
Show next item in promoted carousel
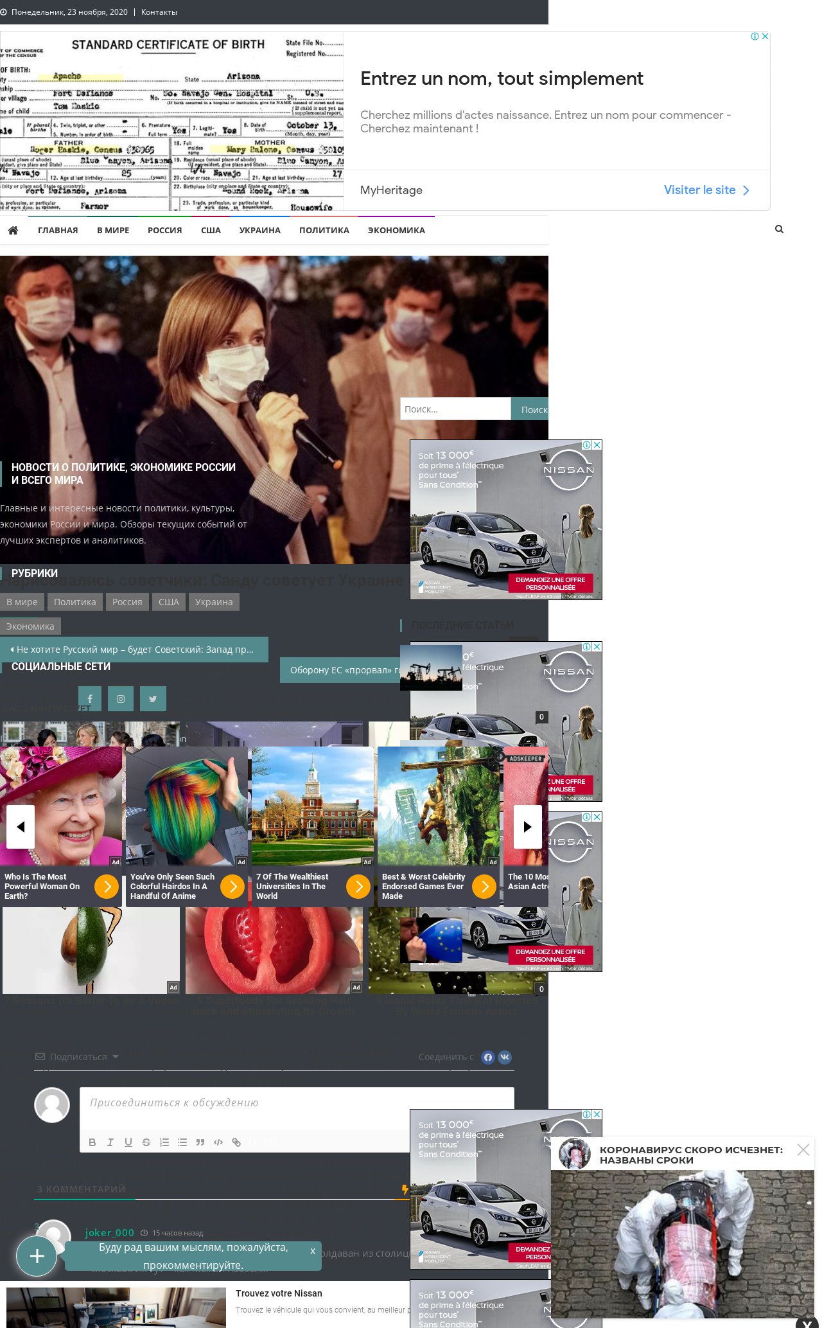click(x=528, y=827)
